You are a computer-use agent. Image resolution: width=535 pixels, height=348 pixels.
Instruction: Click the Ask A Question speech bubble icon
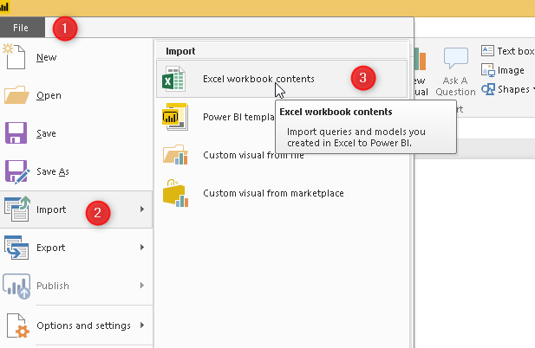456,59
